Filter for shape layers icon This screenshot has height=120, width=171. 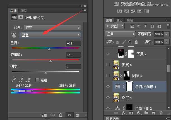coord(152,26)
